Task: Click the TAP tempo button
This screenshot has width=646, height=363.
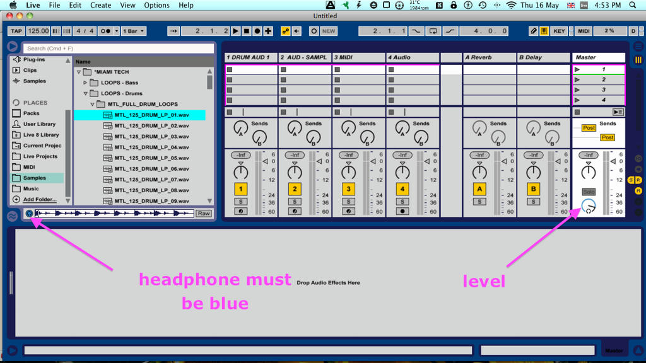Action: point(16,31)
